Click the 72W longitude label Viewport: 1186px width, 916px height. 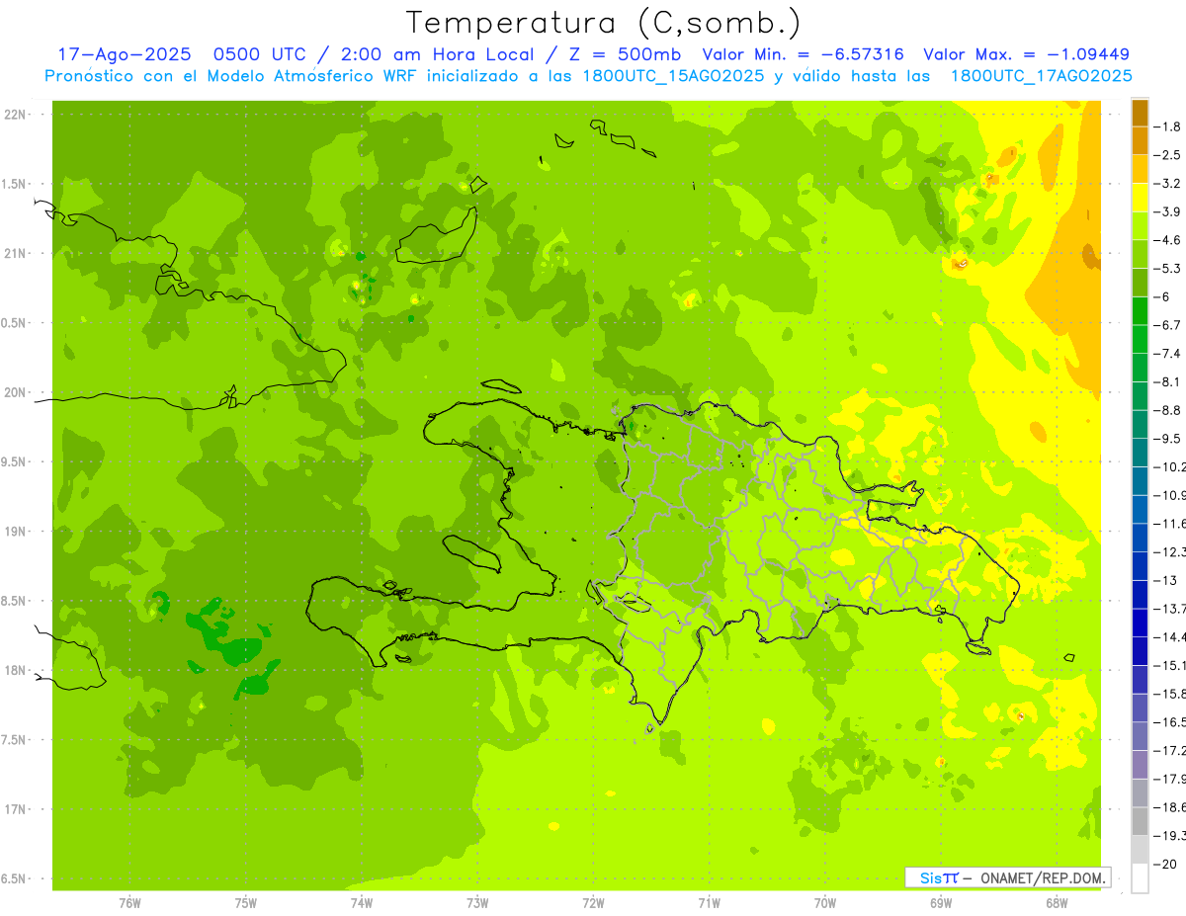tap(593, 902)
